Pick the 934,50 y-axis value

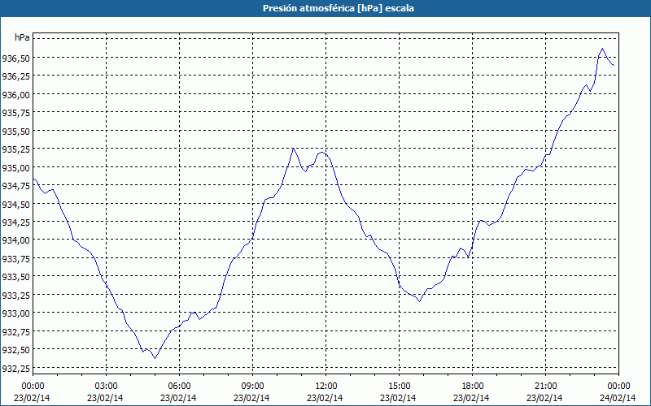click(x=15, y=205)
